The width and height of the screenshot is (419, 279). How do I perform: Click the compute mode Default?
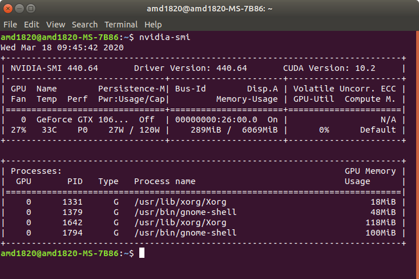click(378, 130)
